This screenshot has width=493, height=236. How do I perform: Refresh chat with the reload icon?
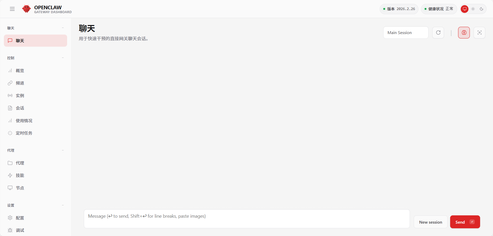coord(438,33)
